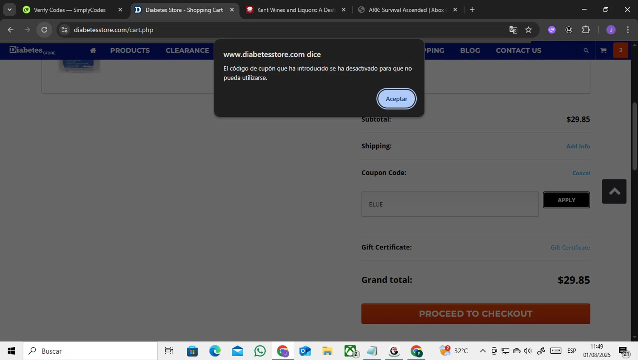
Task: Open the Windows Start menu
Action: point(11,351)
